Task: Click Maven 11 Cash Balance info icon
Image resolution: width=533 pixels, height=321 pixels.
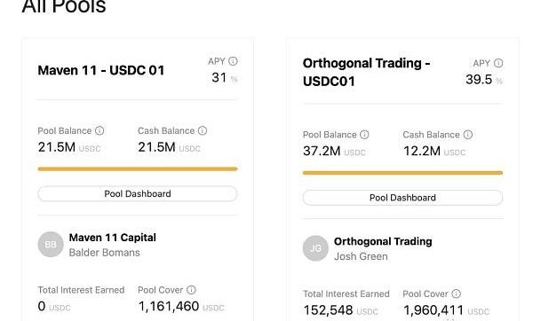Action: pos(203,130)
